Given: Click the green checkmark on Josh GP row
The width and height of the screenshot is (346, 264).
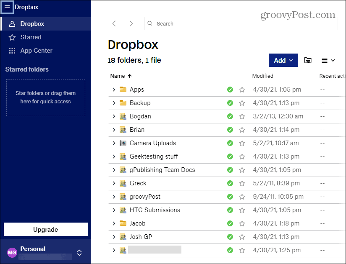Looking at the screenshot, I should tap(230, 237).
